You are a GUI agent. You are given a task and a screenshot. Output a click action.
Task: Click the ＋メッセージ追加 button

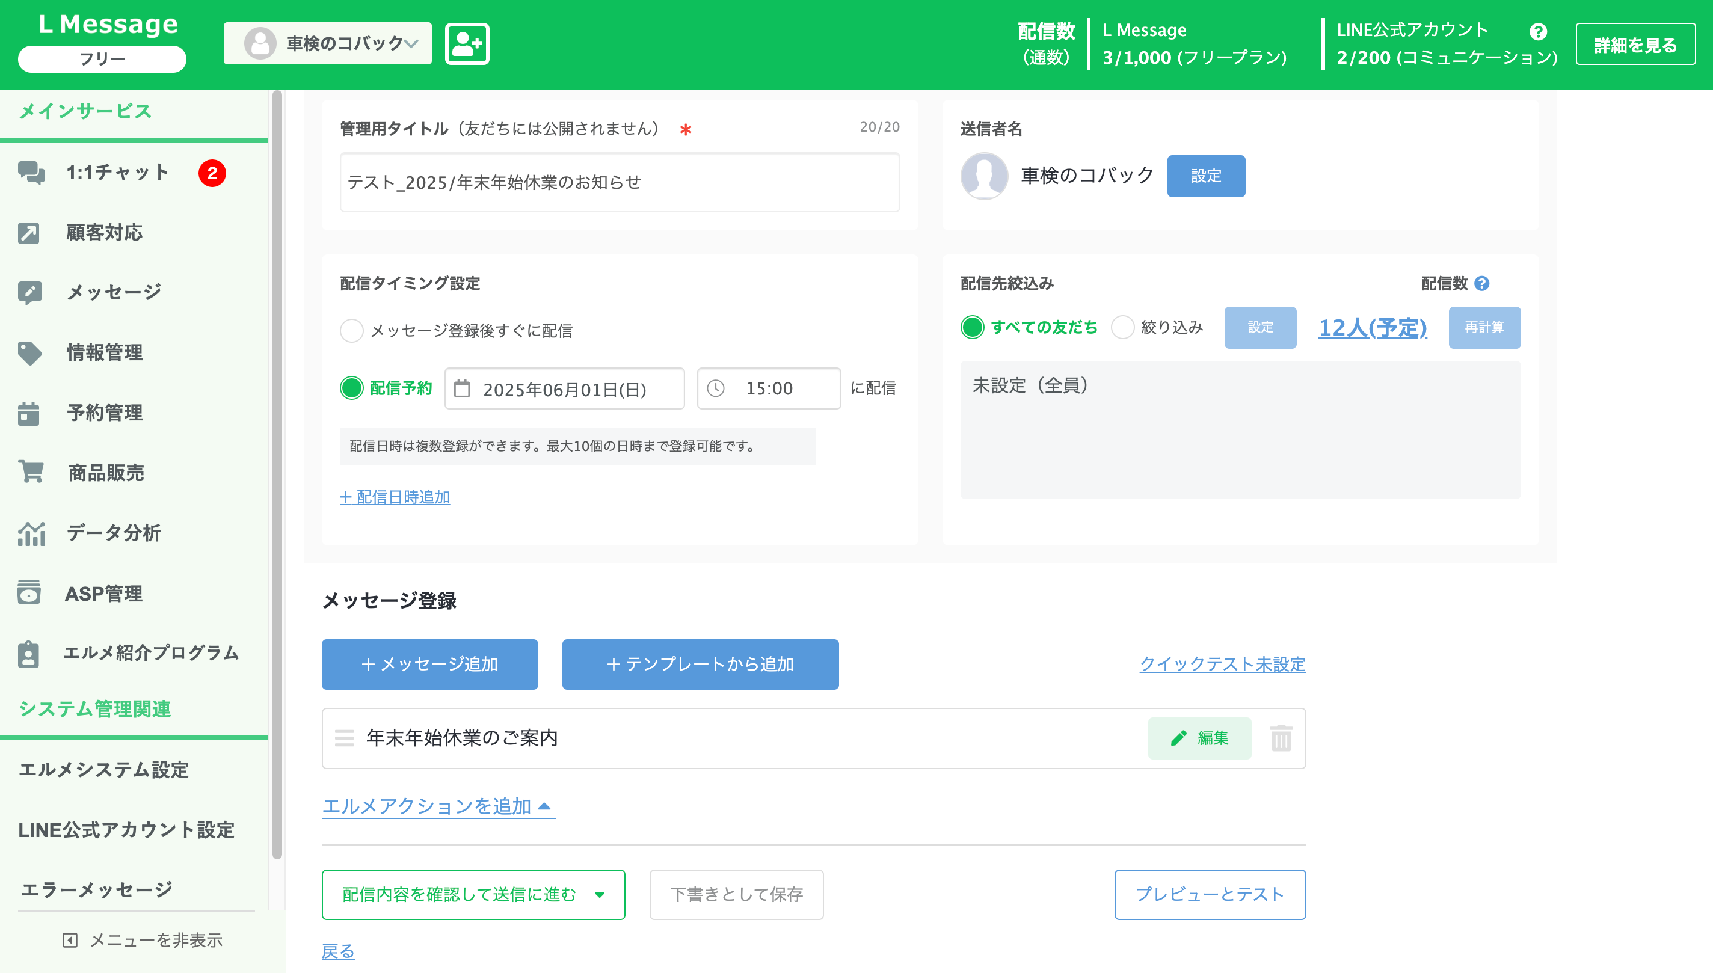[430, 663]
